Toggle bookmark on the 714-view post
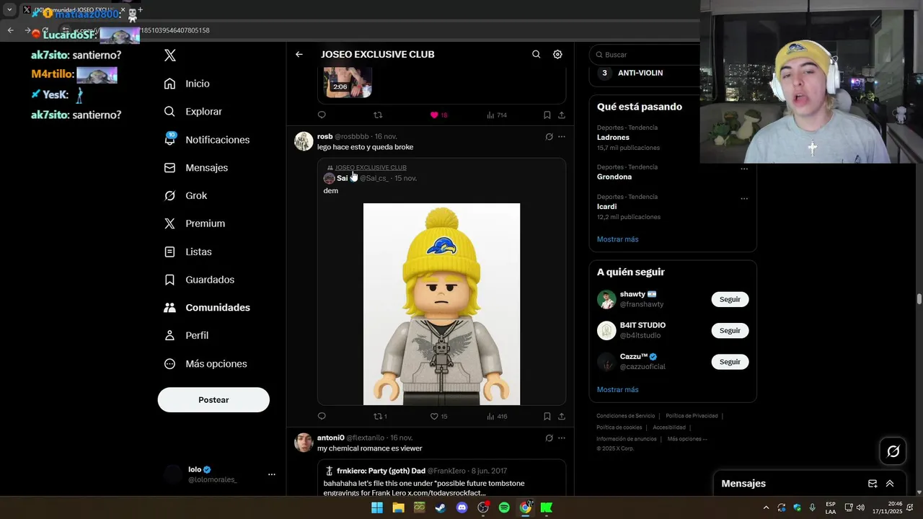This screenshot has width=923, height=519. coord(547,115)
